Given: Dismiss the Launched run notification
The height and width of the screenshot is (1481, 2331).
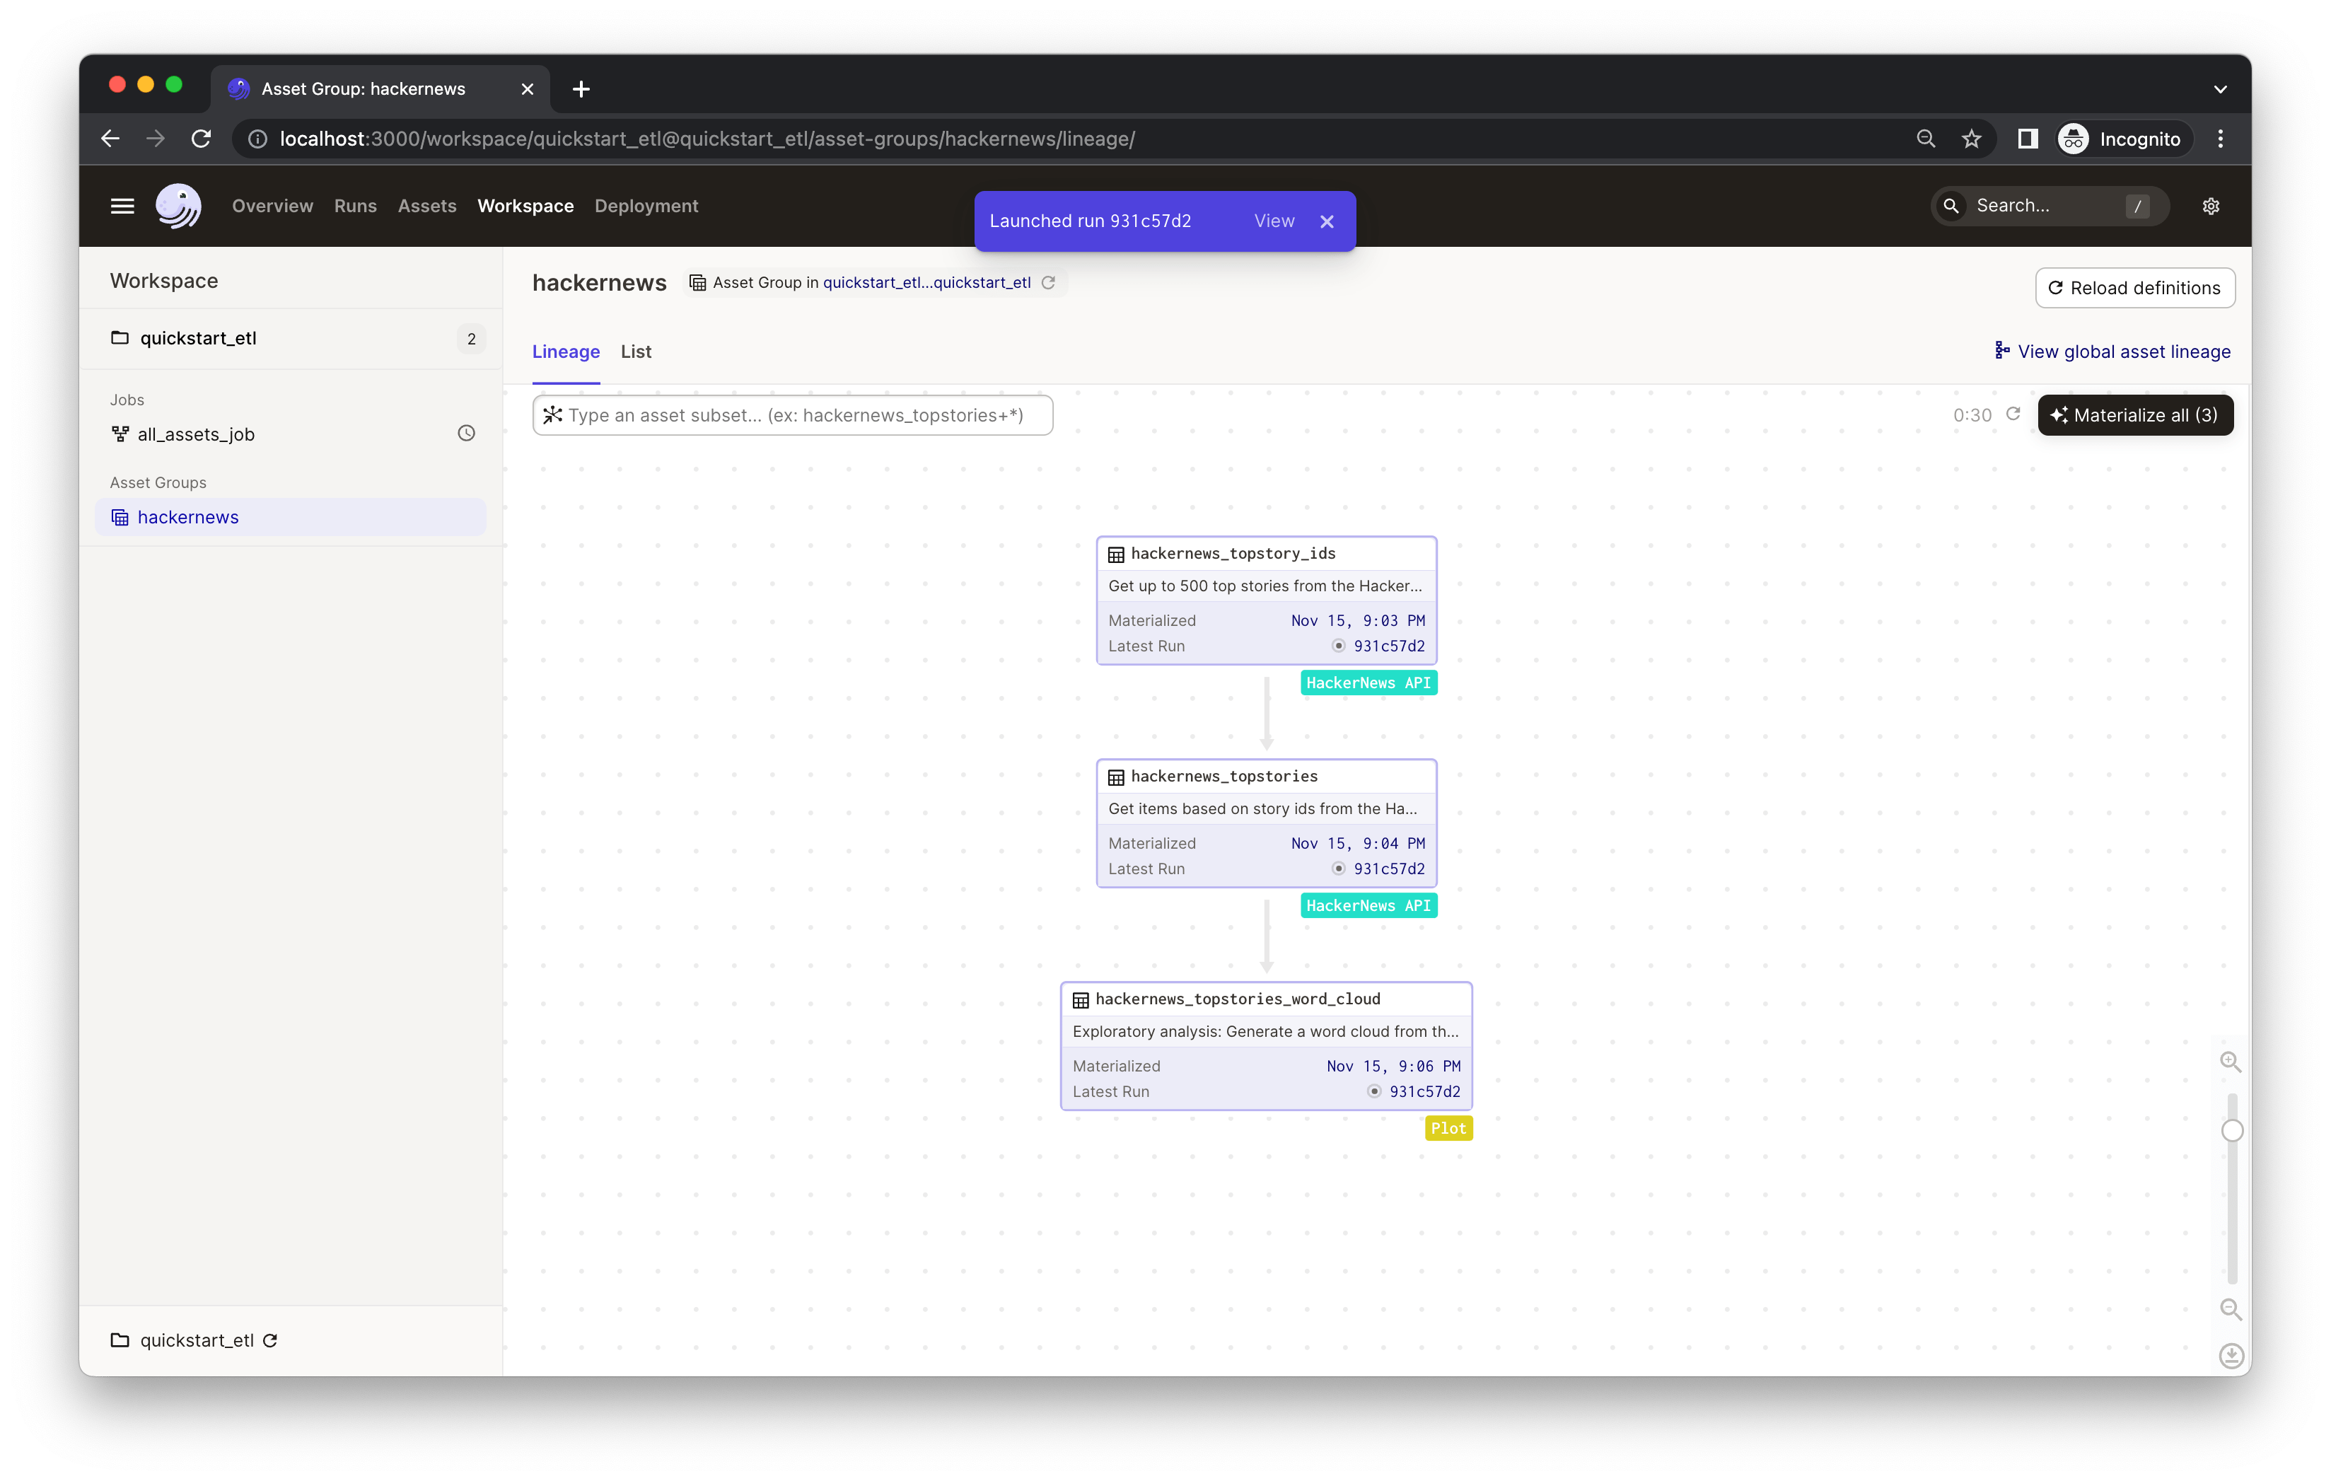Looking at the screenshot, I should point(1326,221).
